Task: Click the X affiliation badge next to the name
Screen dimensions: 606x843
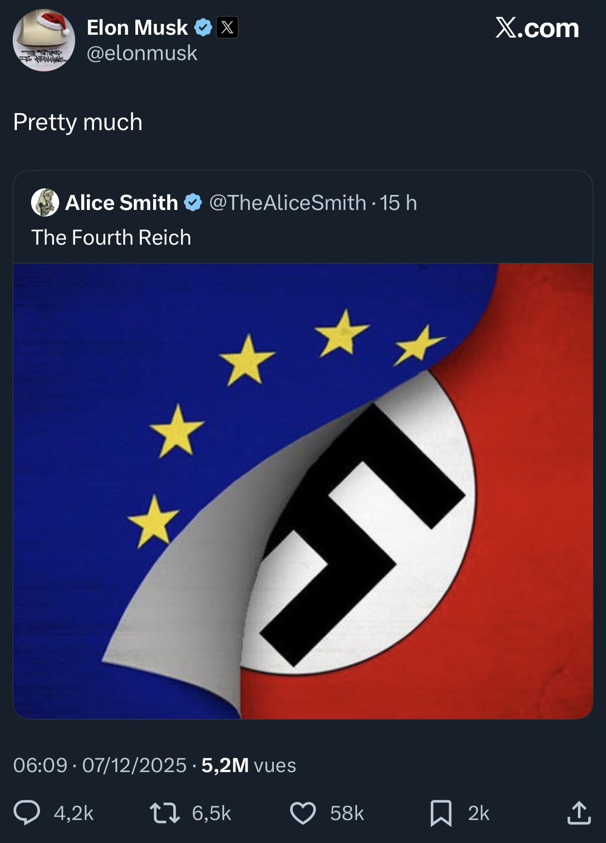Action: click(x=227, y=28)
